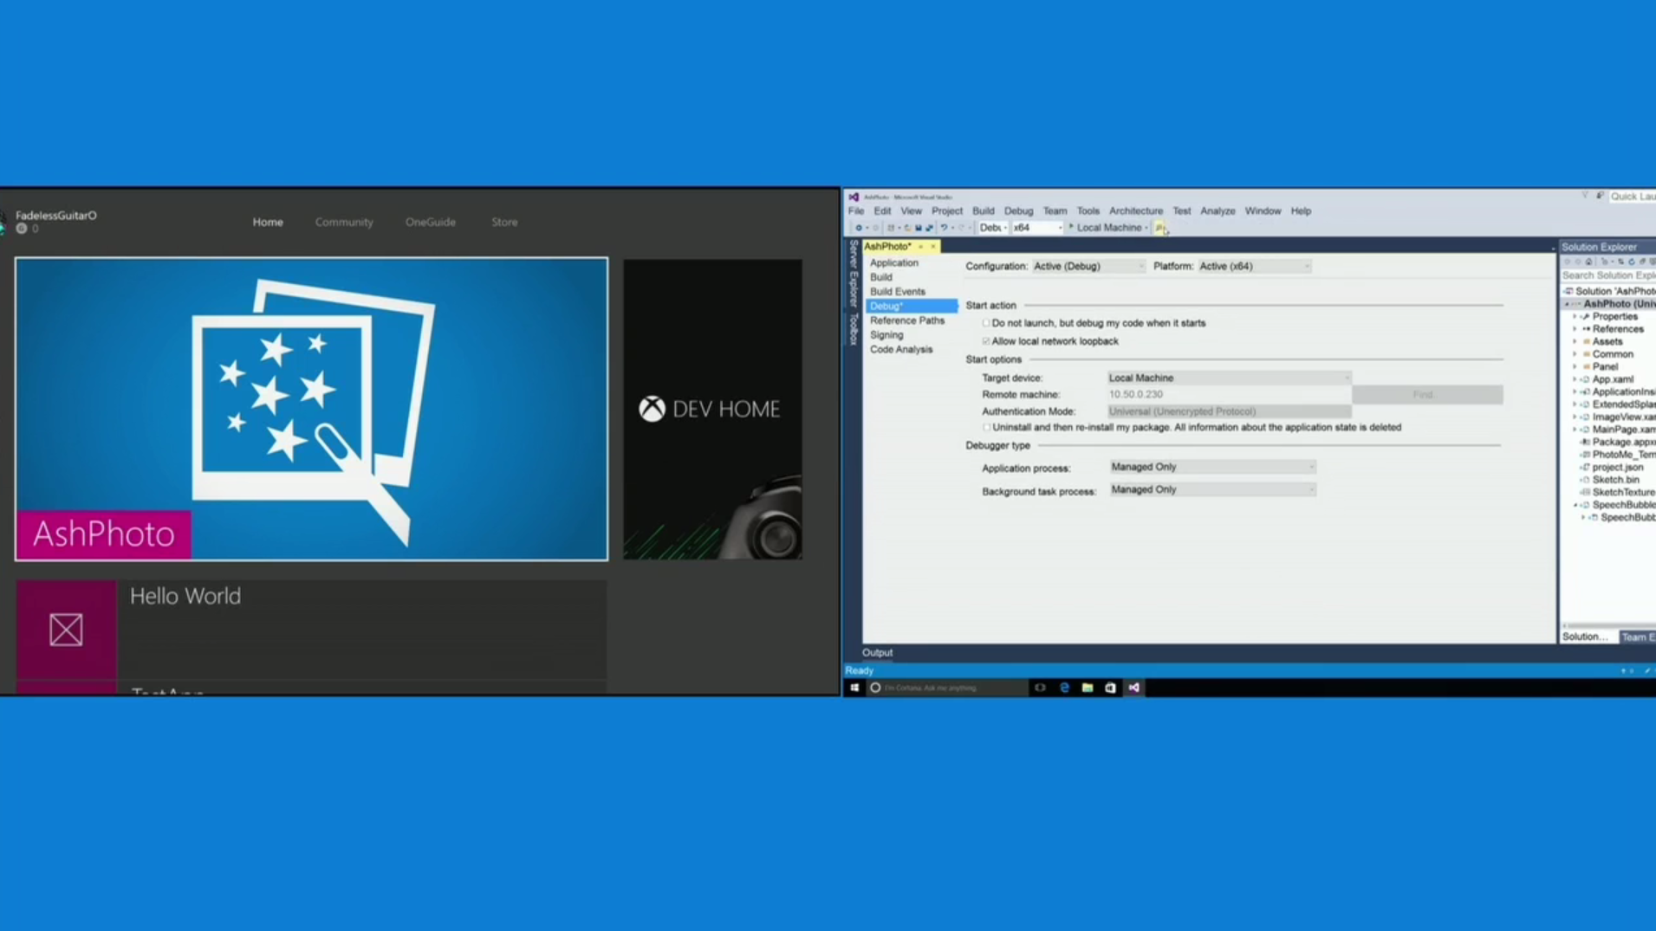Open the Background task process dropdown
1656x931 pixels.
(x=1212, y=489)
